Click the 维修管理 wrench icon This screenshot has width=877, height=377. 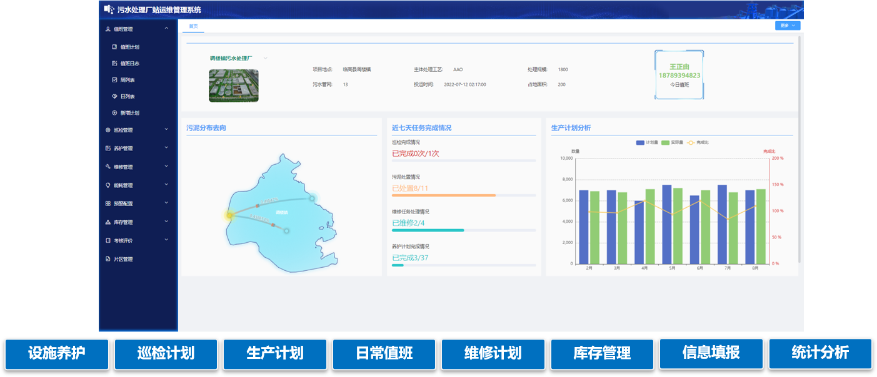(108, 167)
